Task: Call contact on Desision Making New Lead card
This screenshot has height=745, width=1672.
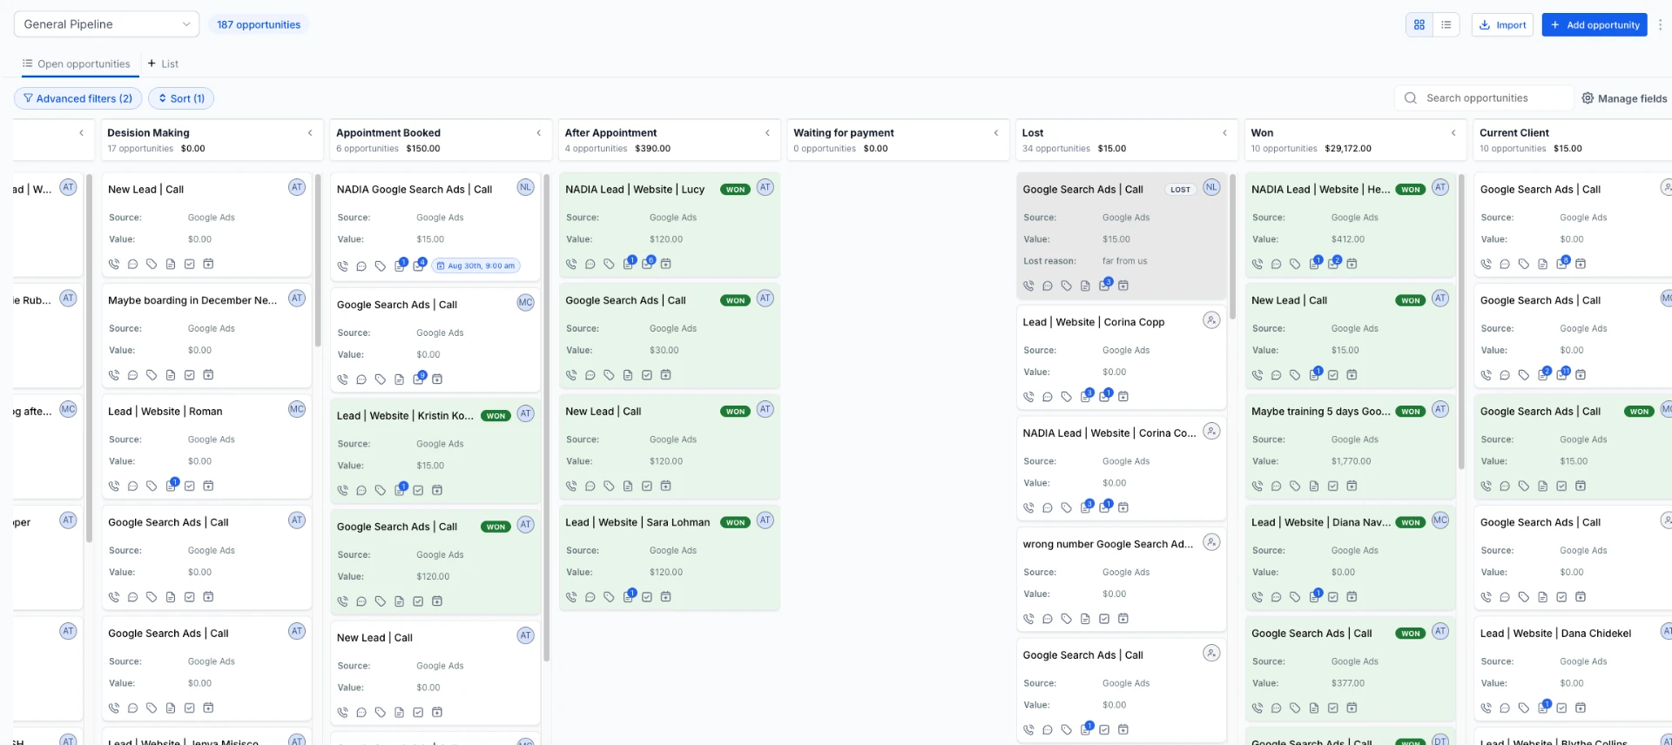Action: tap(114, 264)
